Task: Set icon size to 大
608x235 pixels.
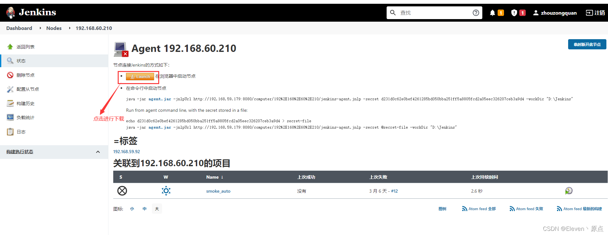Action: pyautogui.click(x=157, y=209)
